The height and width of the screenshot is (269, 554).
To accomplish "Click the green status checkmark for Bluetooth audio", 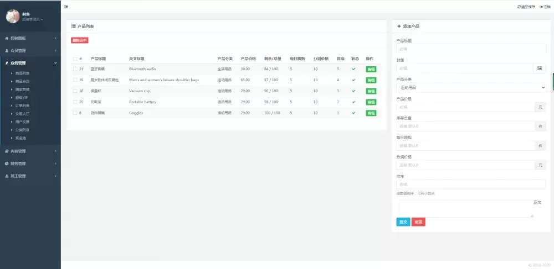I will pos(353,69).
